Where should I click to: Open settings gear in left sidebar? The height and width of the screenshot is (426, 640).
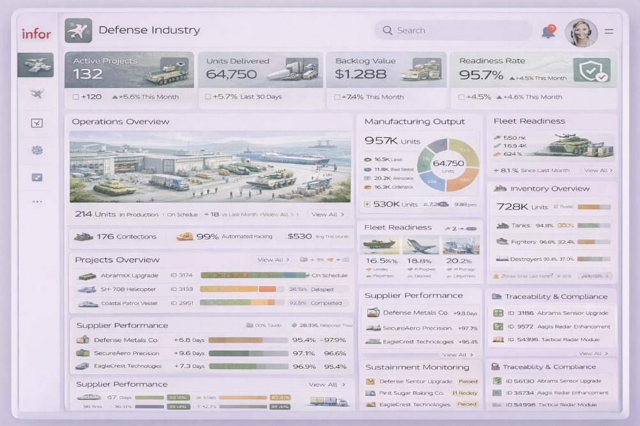click(36, 151)
